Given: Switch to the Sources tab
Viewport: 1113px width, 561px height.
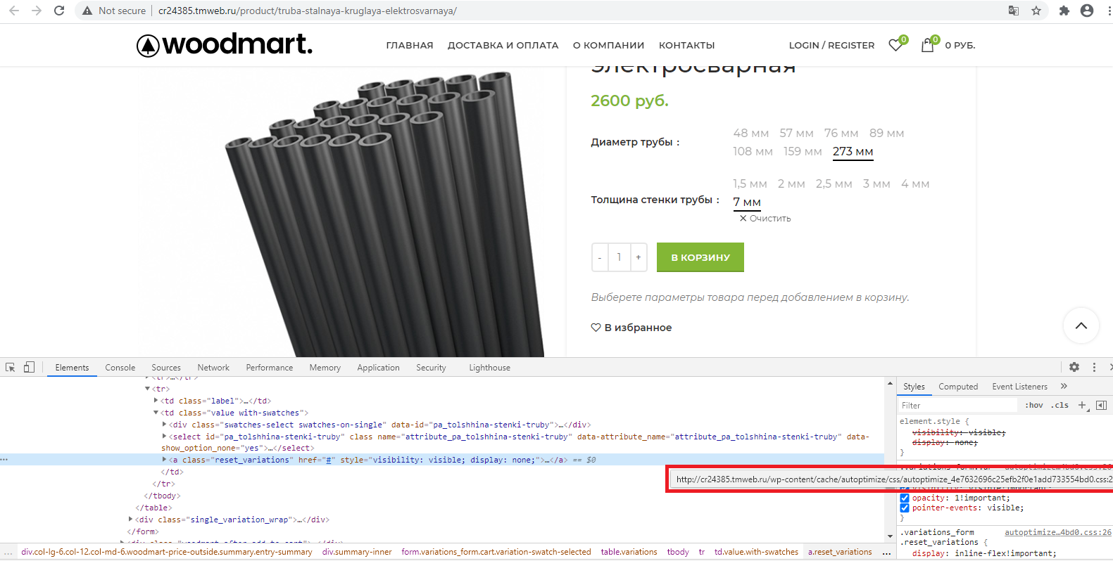Looking at the screenshot, I should pos(166,367).
